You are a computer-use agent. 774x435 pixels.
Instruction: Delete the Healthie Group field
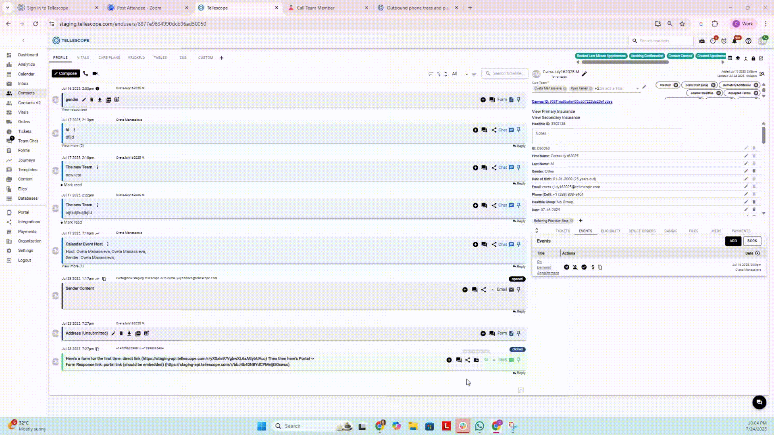[754, 202]
